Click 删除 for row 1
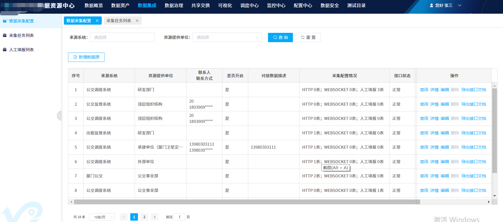The width and height of the screenshot is (503, 222). [455, 90]
